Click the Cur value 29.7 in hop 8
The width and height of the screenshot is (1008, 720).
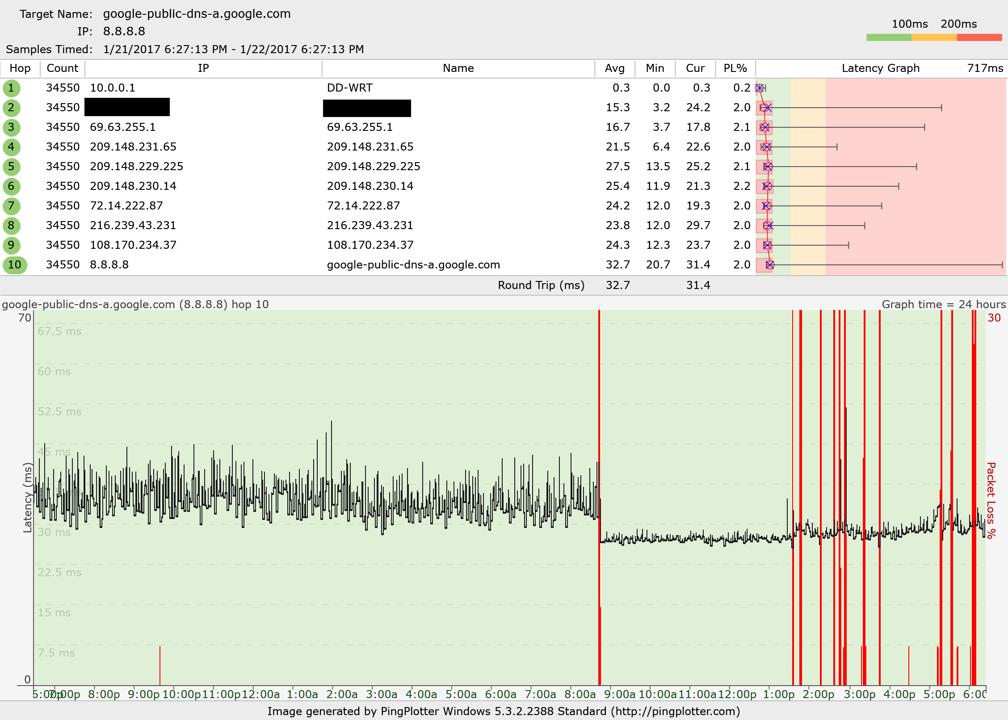coord(698,226)
